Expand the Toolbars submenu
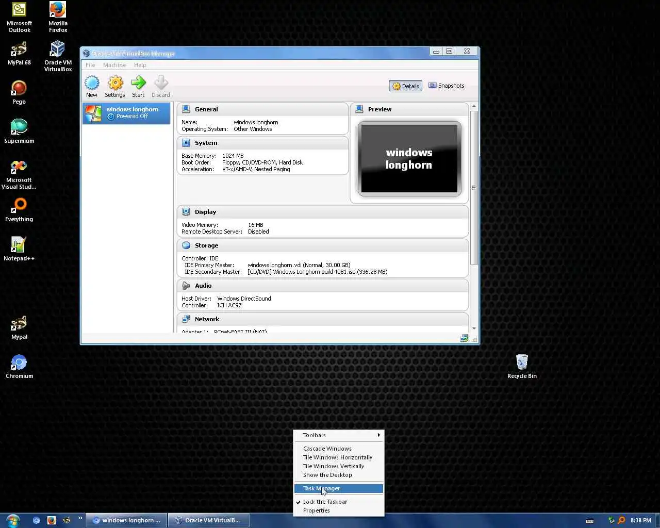Viewport: 660px width, 528px height. click(339, 435)
